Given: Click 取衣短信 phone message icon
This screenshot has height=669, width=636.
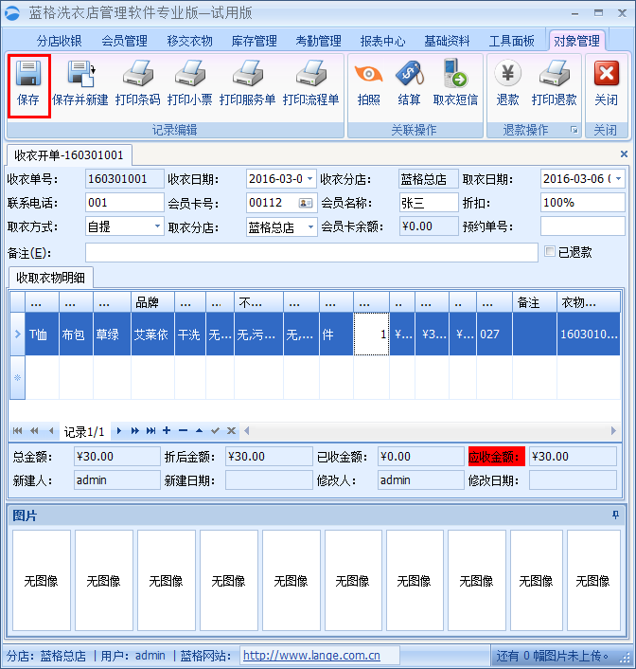Looking at the screenshot, I should pos(455,73).
